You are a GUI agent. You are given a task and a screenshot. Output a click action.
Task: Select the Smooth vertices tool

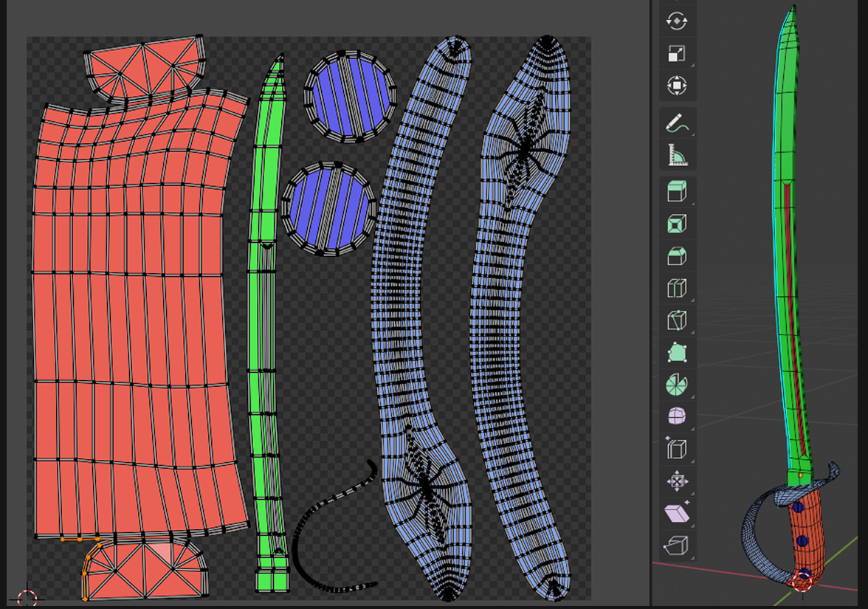click(677, 417)
